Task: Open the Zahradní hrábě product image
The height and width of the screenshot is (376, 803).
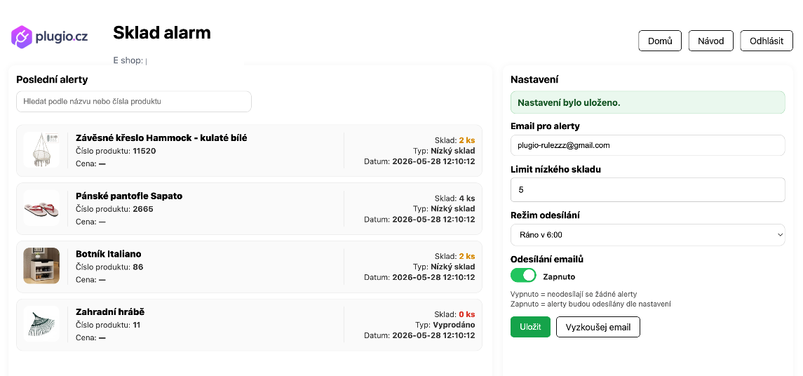Action: click(x=41, y=324)
